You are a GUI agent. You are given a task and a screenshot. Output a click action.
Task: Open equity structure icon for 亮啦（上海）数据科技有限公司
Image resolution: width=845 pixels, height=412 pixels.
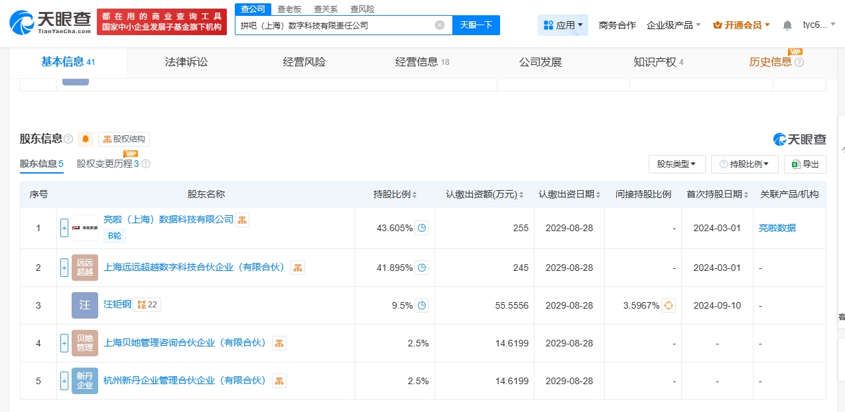(242, 220)
